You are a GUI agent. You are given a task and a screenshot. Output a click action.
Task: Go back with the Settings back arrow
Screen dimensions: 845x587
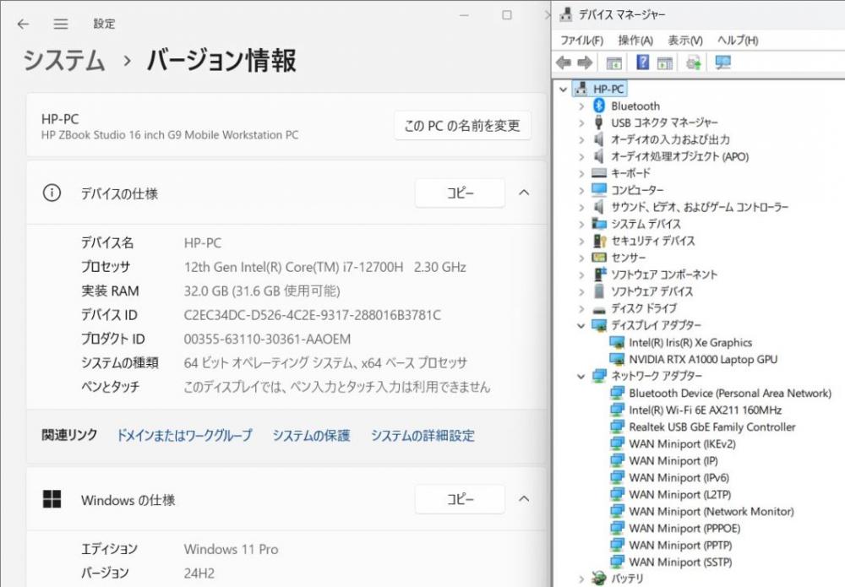tap(23, 24)
